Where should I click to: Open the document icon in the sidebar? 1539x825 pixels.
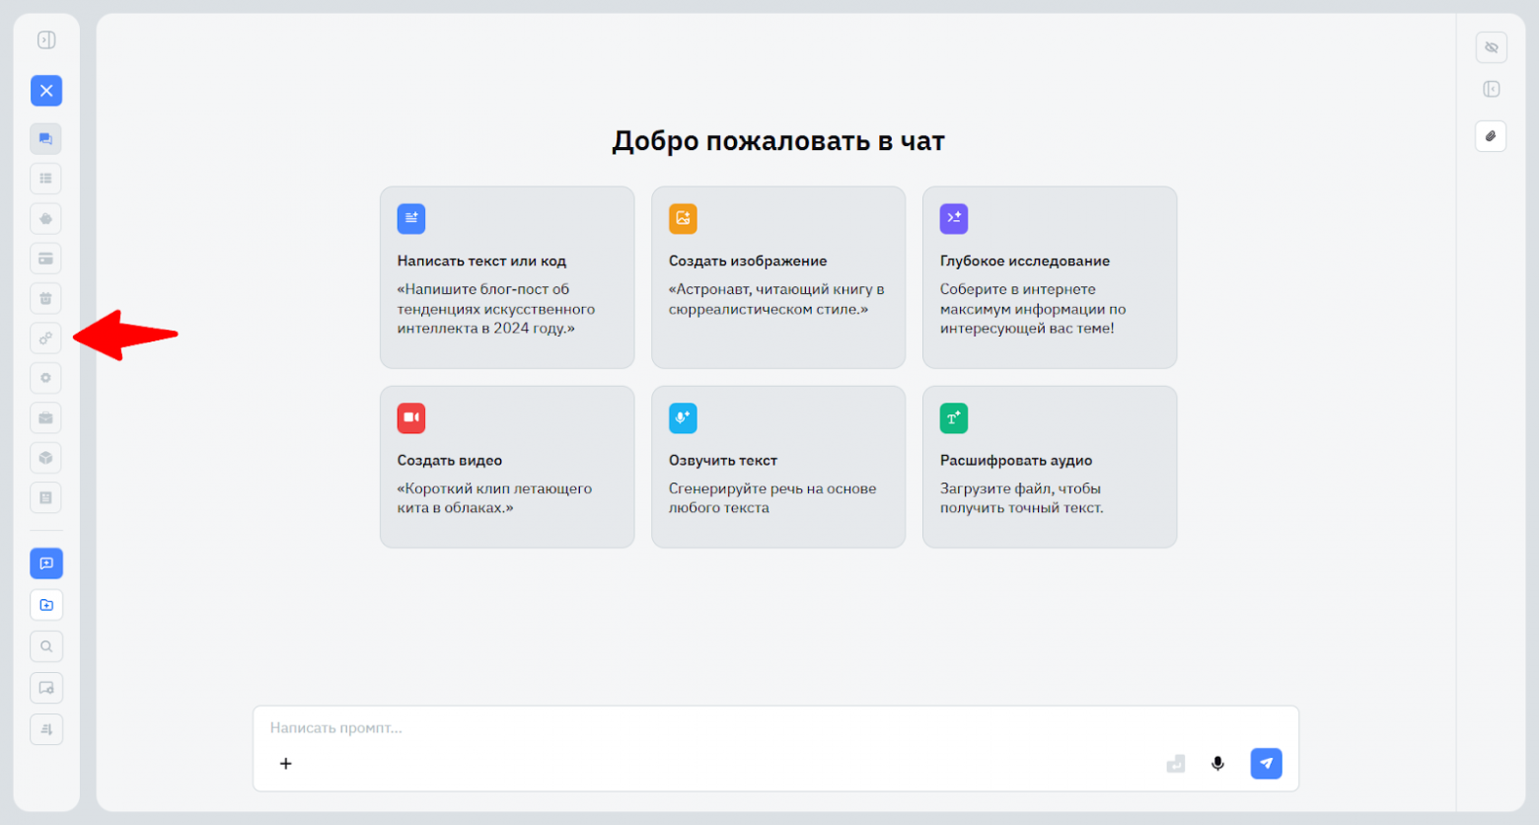coord(45,497)
